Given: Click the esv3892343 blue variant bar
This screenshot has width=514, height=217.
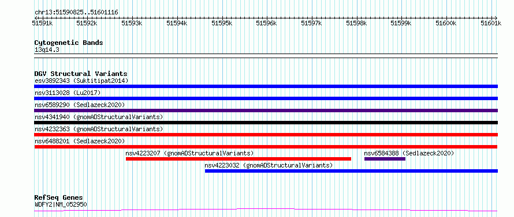Looking at the screenshot, I should [x=266, y=86].
